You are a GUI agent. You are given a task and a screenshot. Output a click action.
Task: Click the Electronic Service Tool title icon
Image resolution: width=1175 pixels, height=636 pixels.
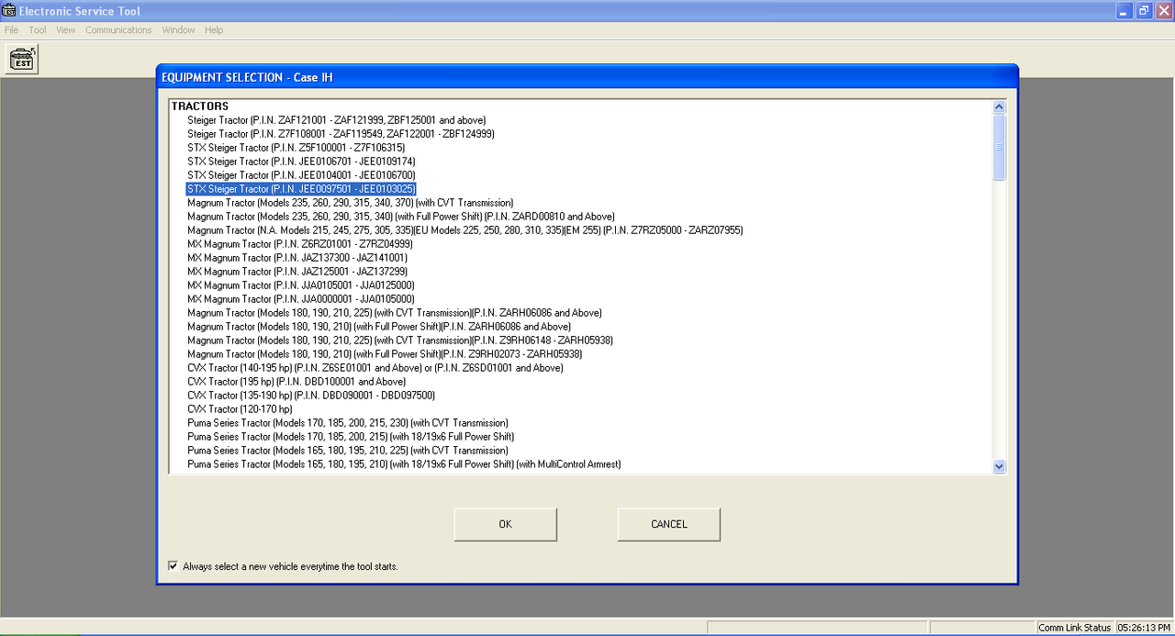click(9, 11)
